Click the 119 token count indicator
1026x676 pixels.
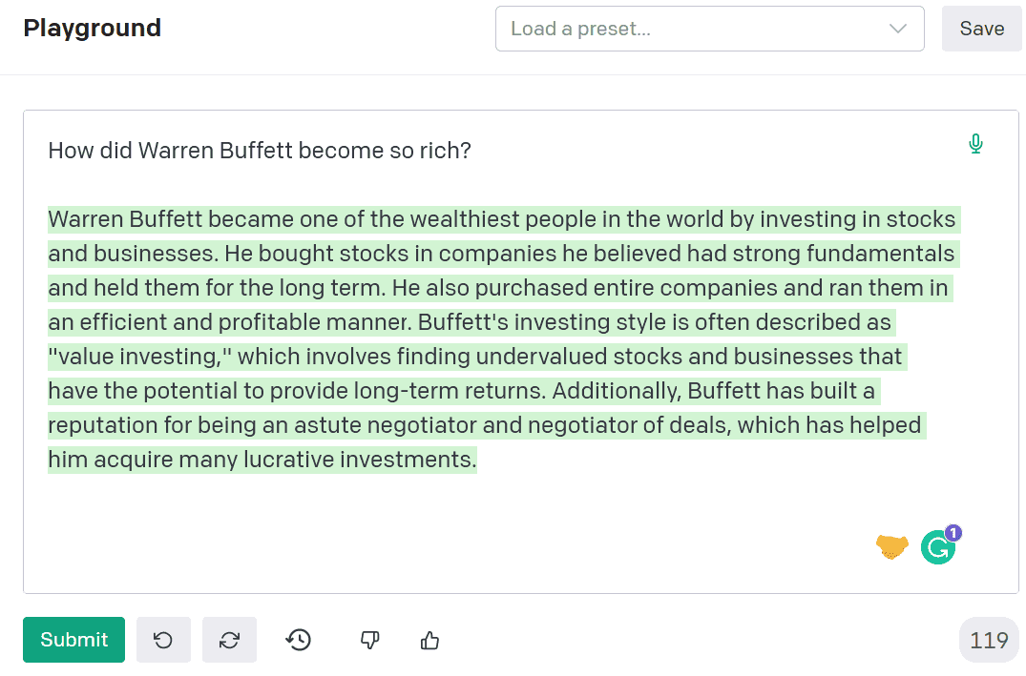point(989,640)
